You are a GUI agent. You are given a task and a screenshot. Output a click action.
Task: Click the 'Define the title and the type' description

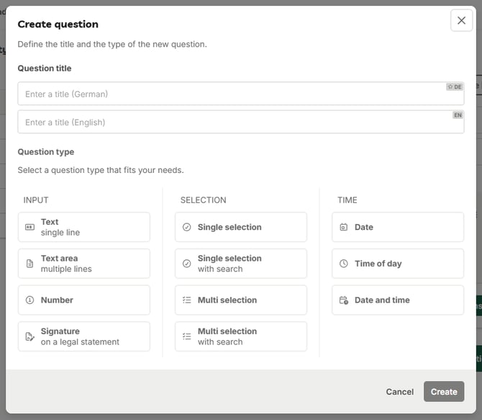112,45
